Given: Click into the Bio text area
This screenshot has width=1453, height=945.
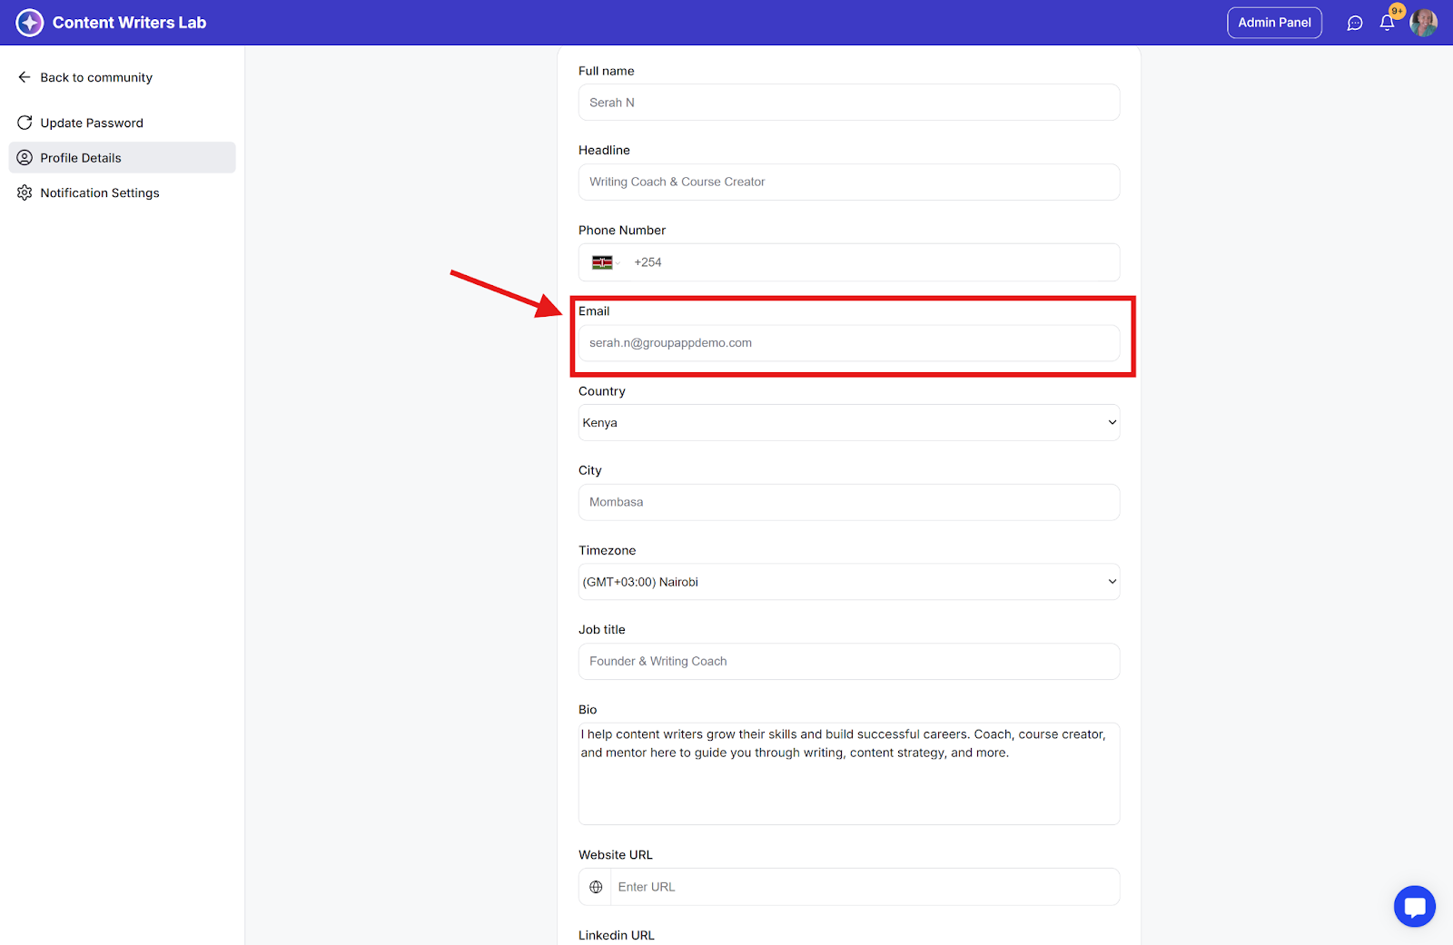Looking at the screenshot, I should tap(849, 773).
